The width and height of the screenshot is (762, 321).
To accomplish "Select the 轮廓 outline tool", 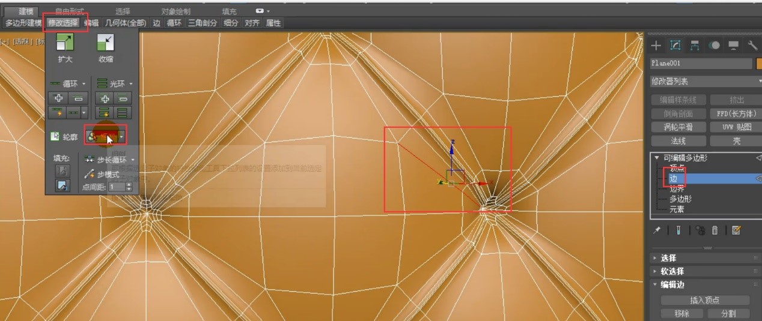I will click(x=64, y=137).
